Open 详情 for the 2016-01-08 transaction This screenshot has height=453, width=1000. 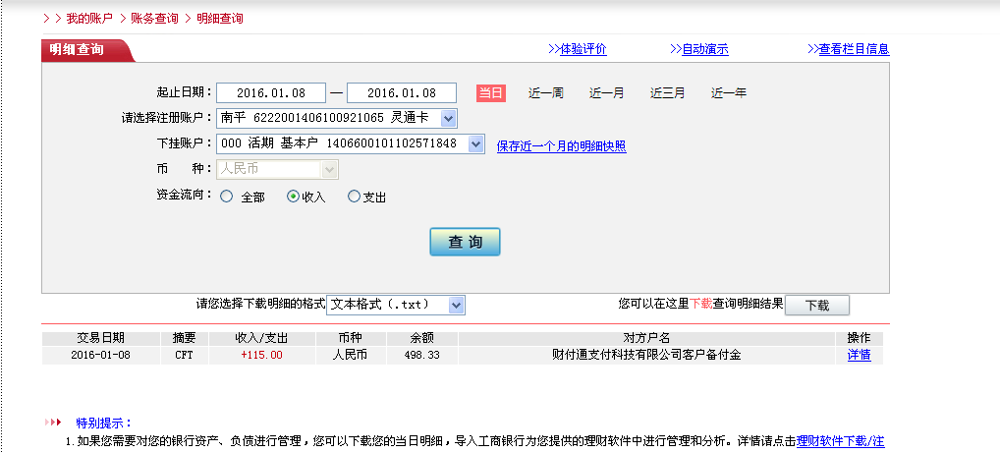point(859,355)
